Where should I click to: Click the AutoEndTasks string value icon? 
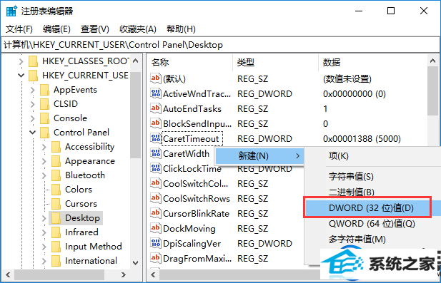(156, 108)
